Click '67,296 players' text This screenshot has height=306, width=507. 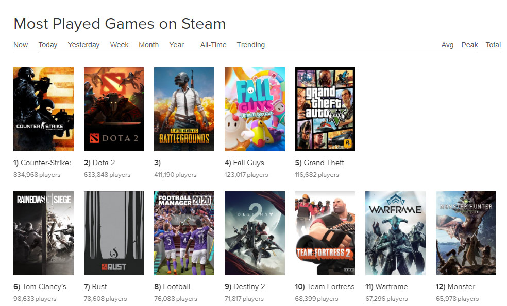click(x=387, y=299)
